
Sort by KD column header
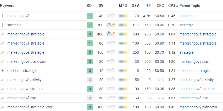click(89, 6)
